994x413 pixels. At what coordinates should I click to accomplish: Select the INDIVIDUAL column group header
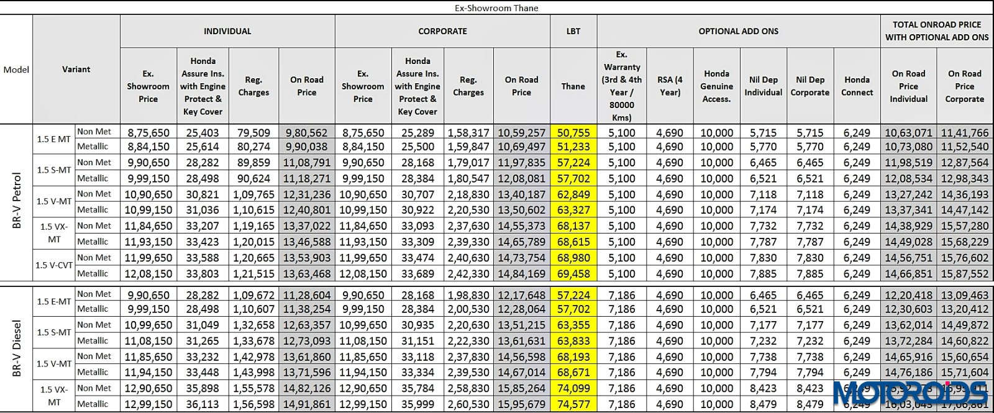227,31
